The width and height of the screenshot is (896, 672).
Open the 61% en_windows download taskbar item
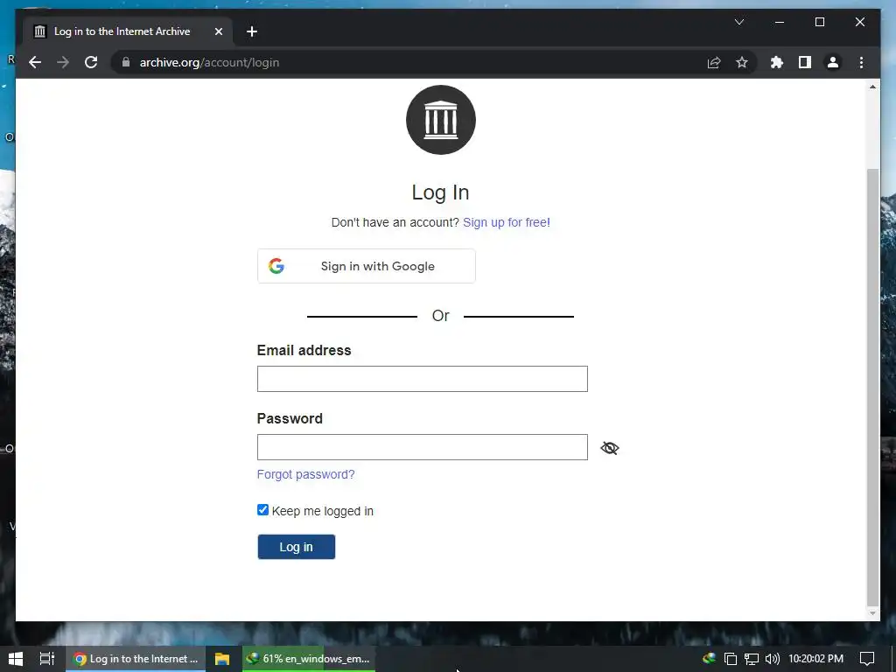[x=309, y=659]
